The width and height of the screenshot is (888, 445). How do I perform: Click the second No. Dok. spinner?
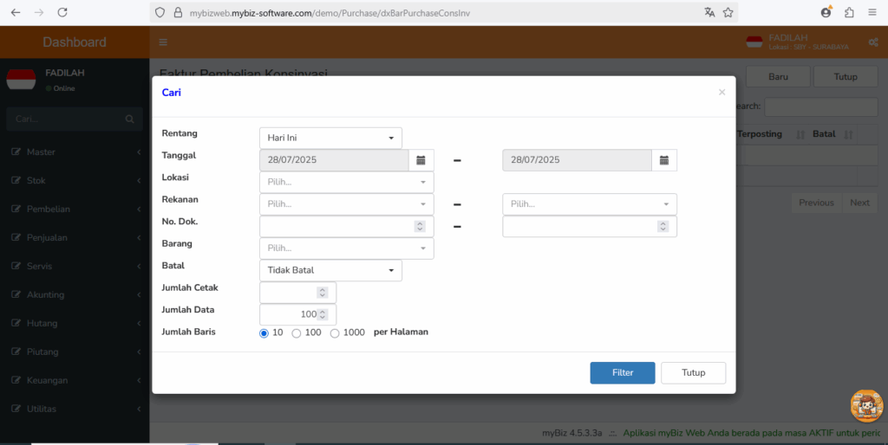click(x=663, y=226)
